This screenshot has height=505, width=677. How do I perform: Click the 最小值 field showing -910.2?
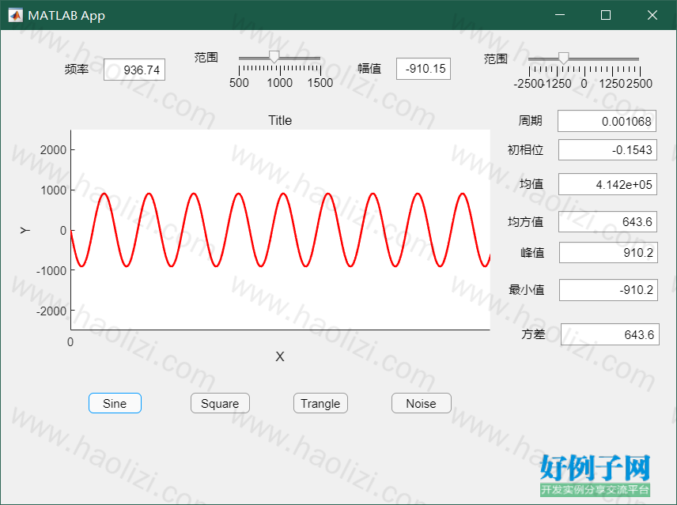608,290
